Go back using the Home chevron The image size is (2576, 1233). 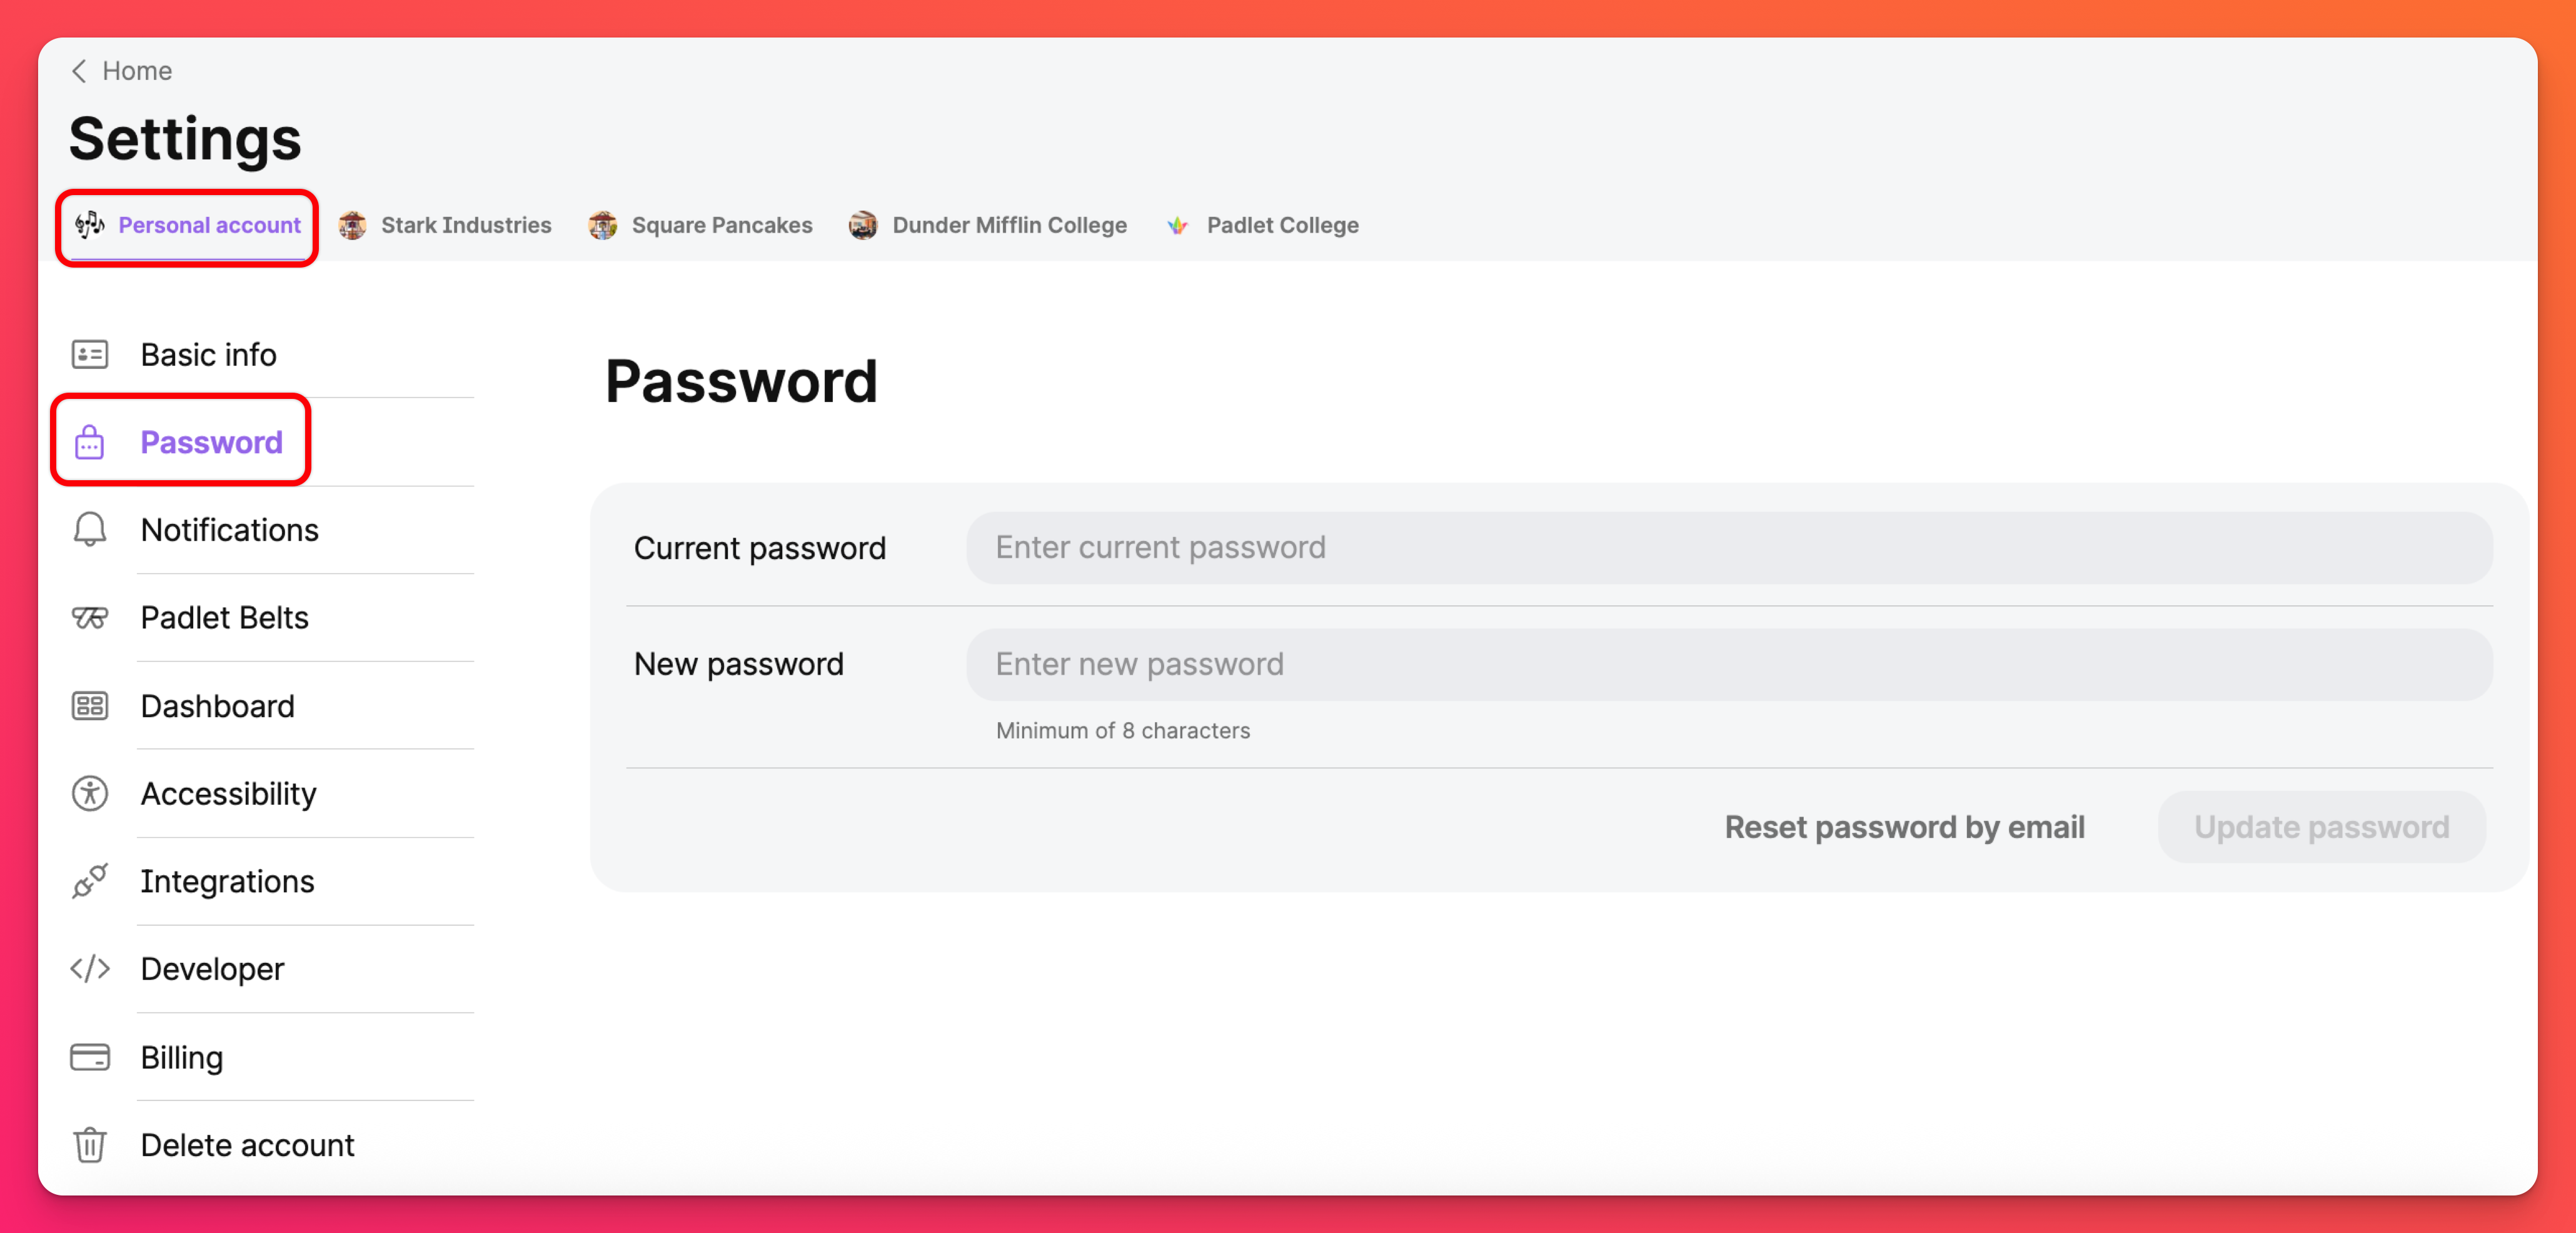(x=80, y=71)
